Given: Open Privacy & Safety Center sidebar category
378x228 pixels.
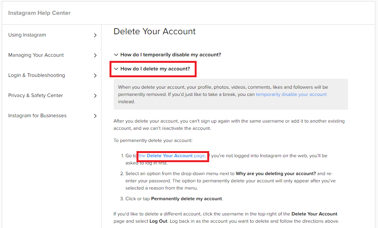Looking at the screenshot, I should click(x=35, y=96).
